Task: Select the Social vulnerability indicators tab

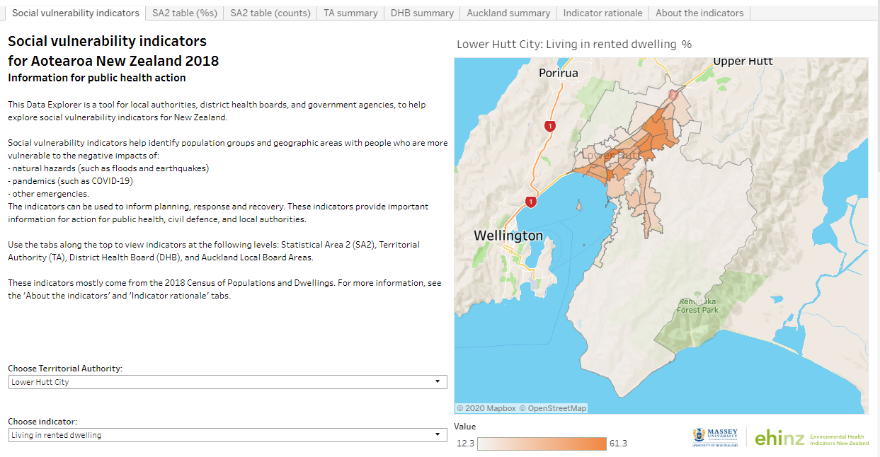Action: click(x=76, y=13)
